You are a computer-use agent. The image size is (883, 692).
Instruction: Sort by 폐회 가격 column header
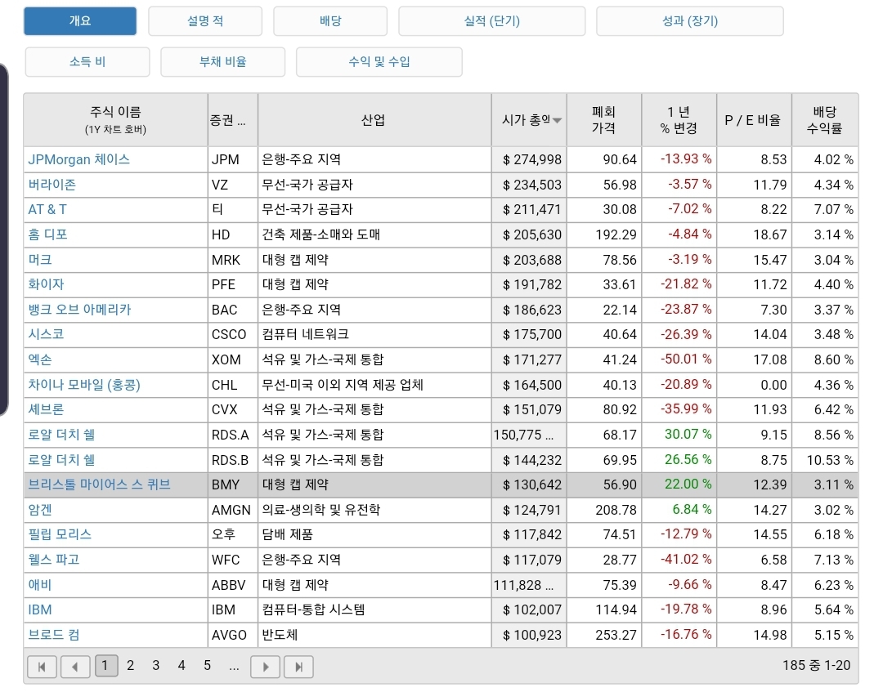(603, 120)
